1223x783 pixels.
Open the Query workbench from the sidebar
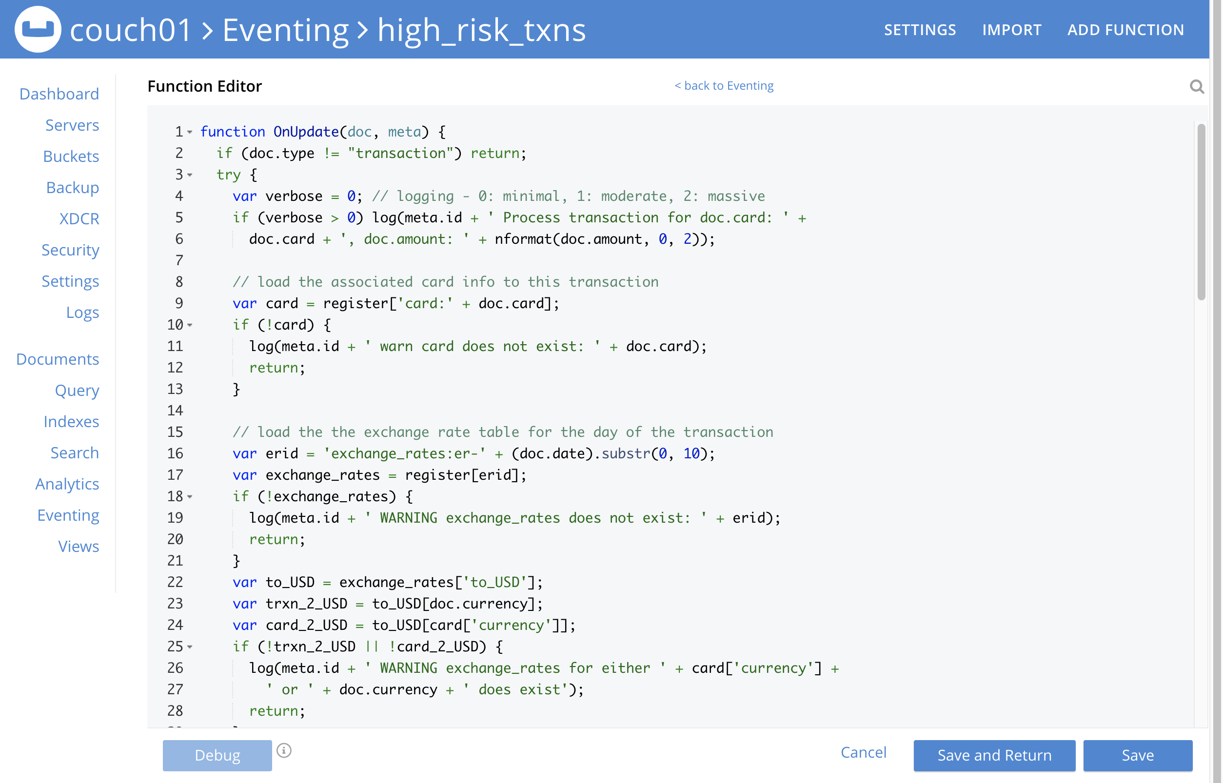(x=77, y=391)
